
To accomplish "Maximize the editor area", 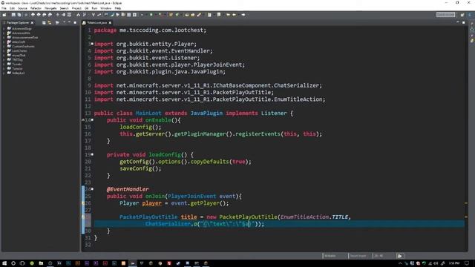I will tap(463, 22).
